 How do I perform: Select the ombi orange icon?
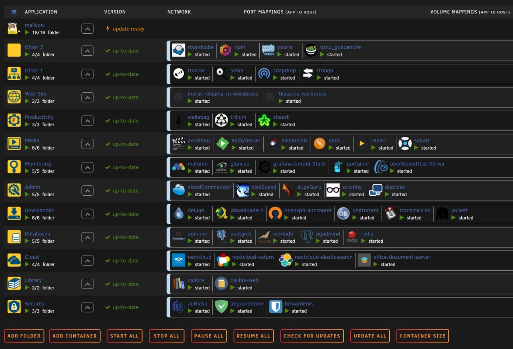(x=319, y=144)
